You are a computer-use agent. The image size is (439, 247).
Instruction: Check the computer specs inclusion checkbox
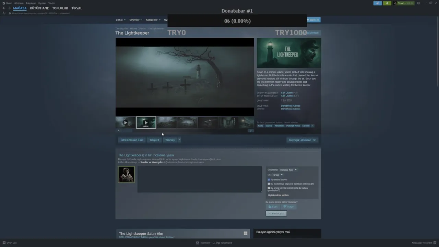[269, 184]
